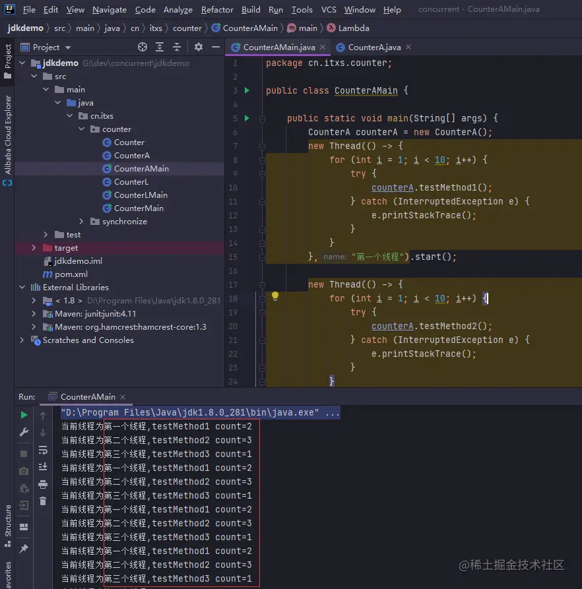Click the Collapse All icon in Project panel

pyautogui.click(x=177, y=47)
